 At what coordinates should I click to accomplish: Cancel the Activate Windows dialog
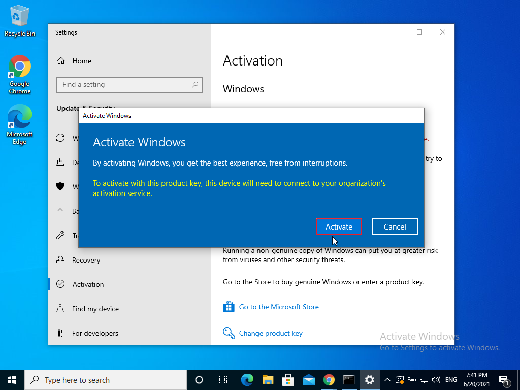(395, 227)
